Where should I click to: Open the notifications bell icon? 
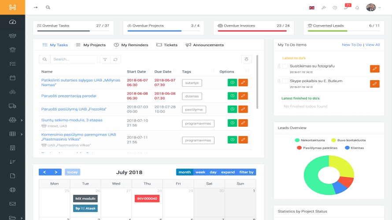pyautogui.click(x=357, y=7)
